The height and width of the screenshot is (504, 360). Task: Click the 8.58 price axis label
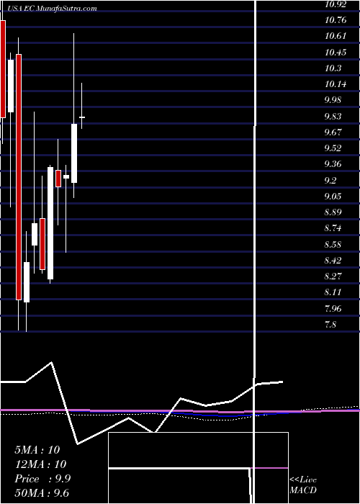point(333,245)
